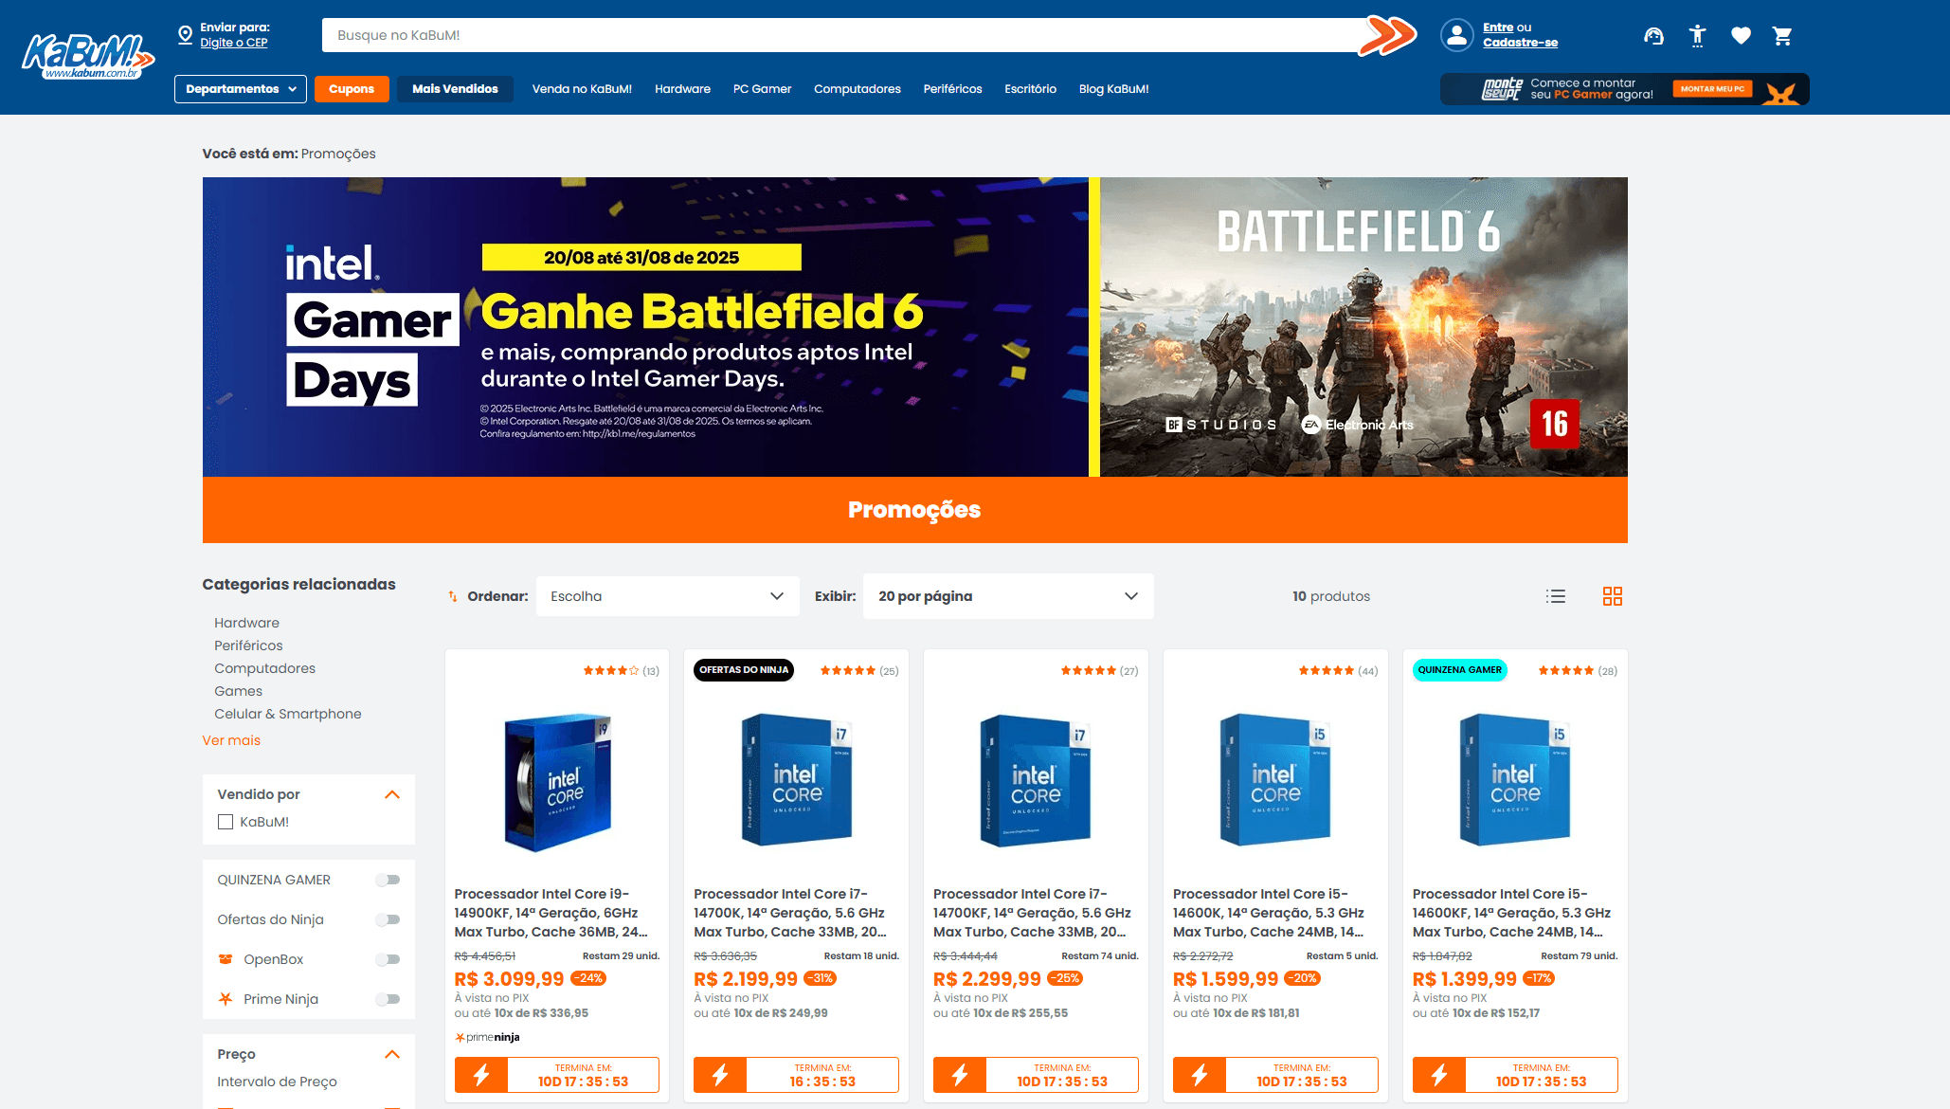Toggle the QUINZENA GAMER filter switch
This screenshot has height=1109, width=1950.
coord(388,880)
